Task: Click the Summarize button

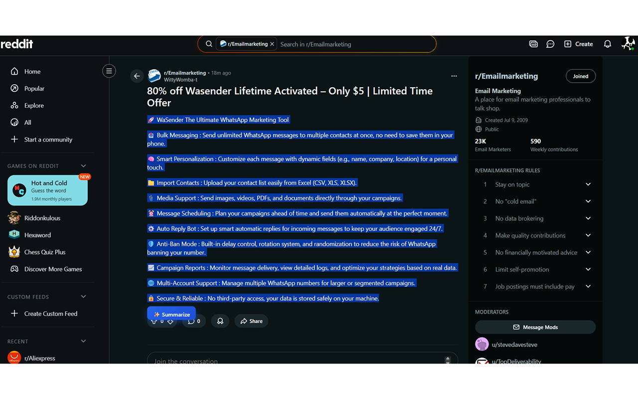Action: (x=171, y=314)
